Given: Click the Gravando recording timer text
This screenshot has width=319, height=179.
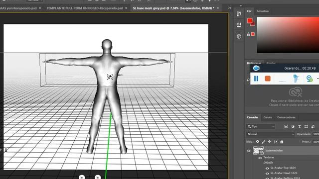Looking at the screenshot, I should coord(300,69).
